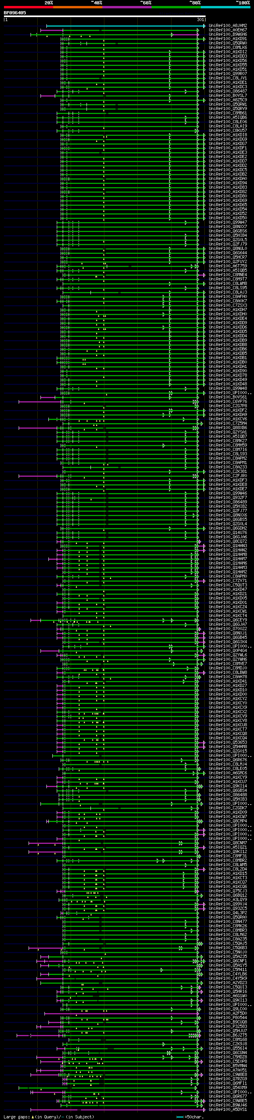The image size is (254, 1120).
Task: Select hit UniRef100_A5IQB6
Action: pos(228,117)
